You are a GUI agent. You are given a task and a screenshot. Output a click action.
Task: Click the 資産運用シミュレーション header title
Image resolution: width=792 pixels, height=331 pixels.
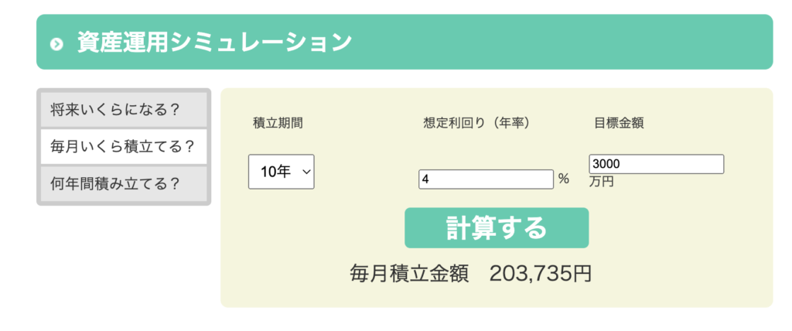[x=214, y=43]
